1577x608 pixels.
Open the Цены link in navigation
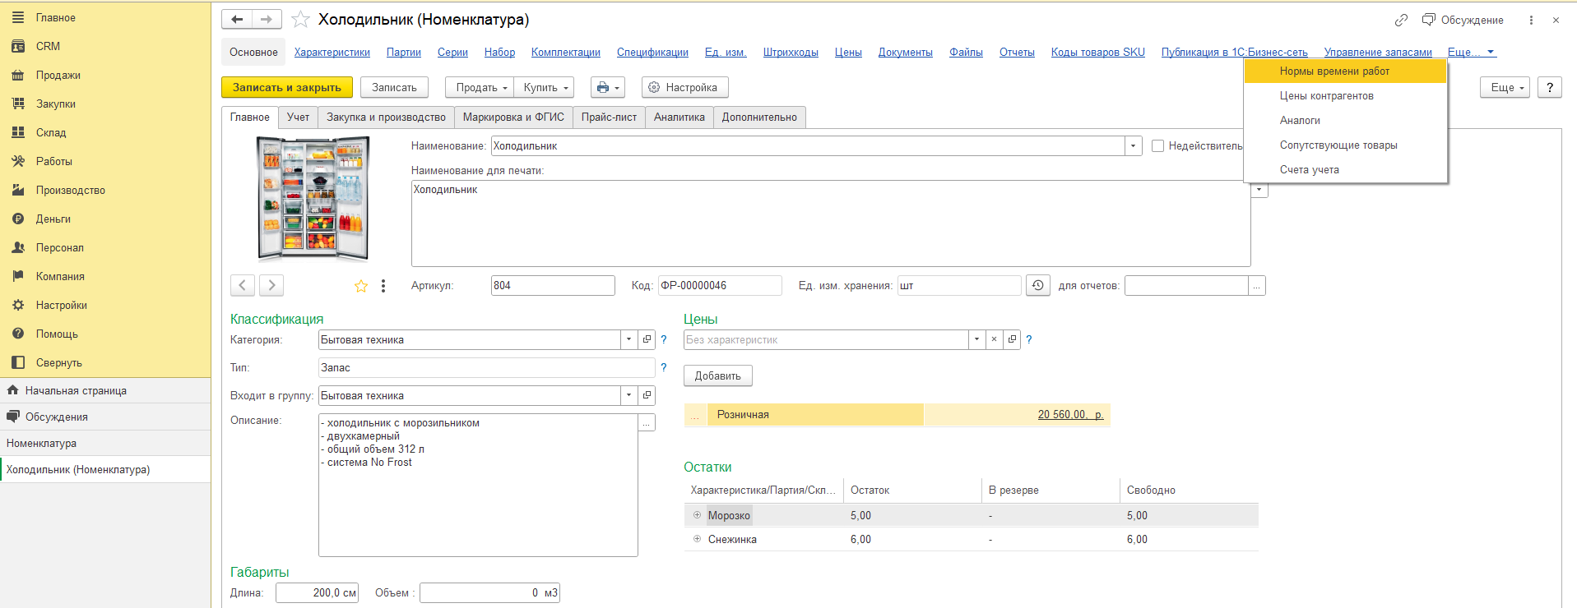[x=848, y=52]
